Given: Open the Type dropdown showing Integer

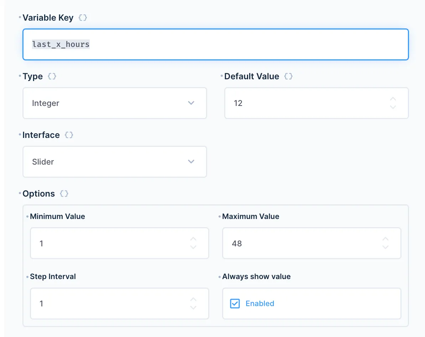Looking at the screenshot, I should pos(115,103).
